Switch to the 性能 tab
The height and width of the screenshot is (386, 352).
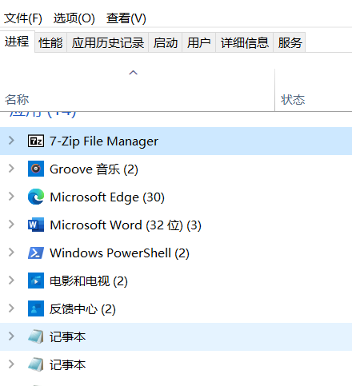[50, 42]
